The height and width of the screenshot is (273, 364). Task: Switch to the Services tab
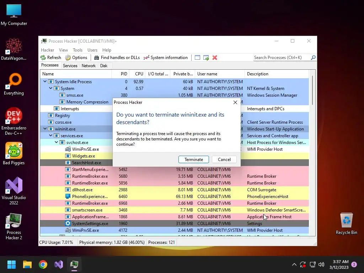[70, 66]
